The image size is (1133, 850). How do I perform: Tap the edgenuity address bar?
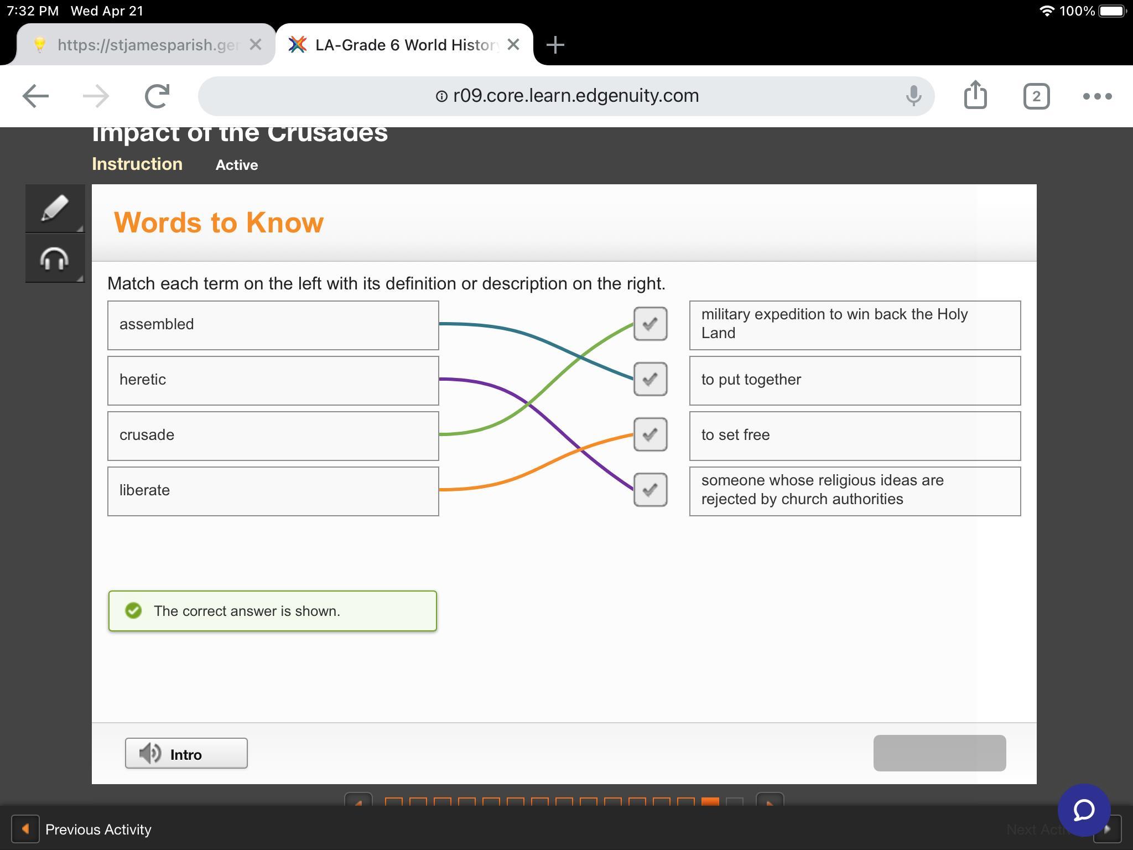(566, 96)
